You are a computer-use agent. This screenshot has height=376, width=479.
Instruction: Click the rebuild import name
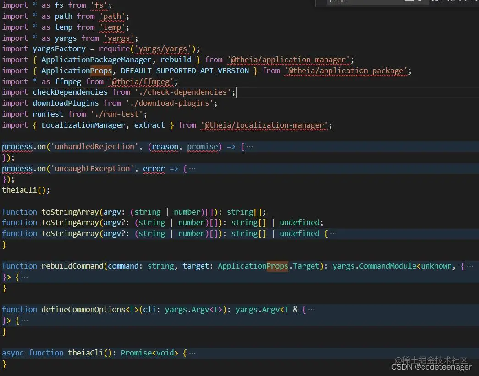pyautogui.click(x=176, y=60)
